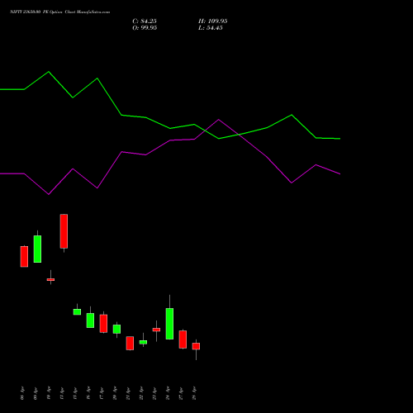
Task: Click the 23 Apr small red candlestick
Action: [x=156, y=330]
